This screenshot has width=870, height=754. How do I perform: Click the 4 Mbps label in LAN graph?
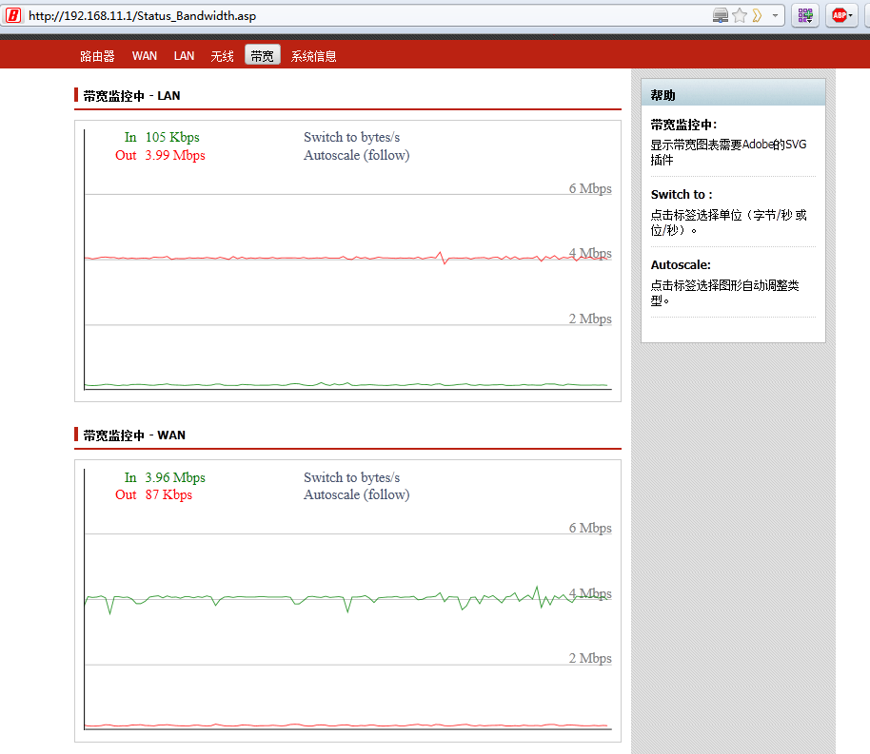[590, 253]
